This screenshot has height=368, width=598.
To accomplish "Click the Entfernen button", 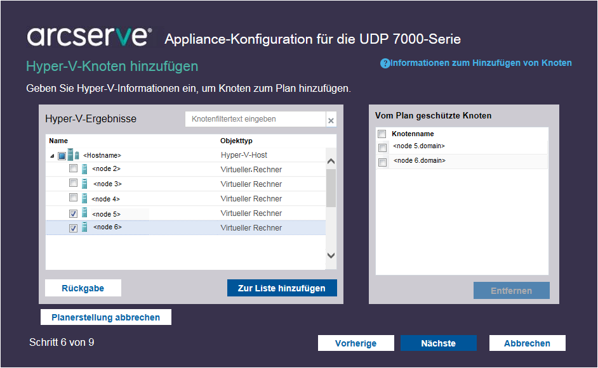I will [512, 291].
